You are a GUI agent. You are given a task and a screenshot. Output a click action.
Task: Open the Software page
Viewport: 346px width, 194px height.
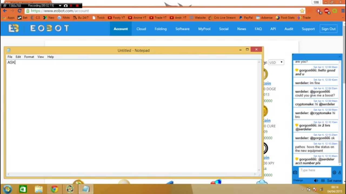pos(182,29)
